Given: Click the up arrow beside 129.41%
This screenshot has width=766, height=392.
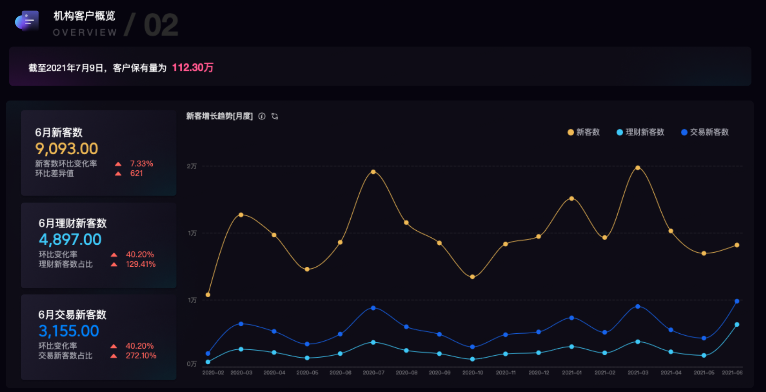Looking at the screenshot, I should pos(114,265).
